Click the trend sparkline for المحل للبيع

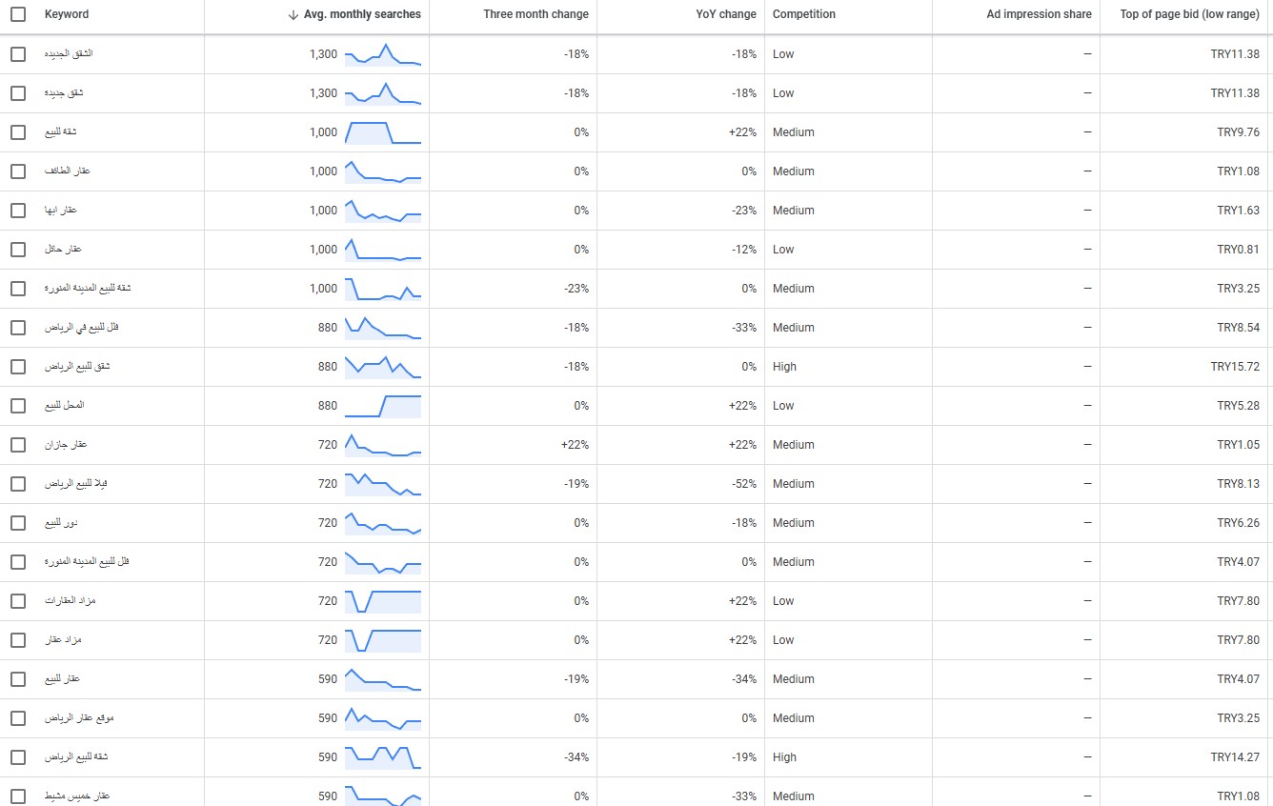[x=385, y=405]
